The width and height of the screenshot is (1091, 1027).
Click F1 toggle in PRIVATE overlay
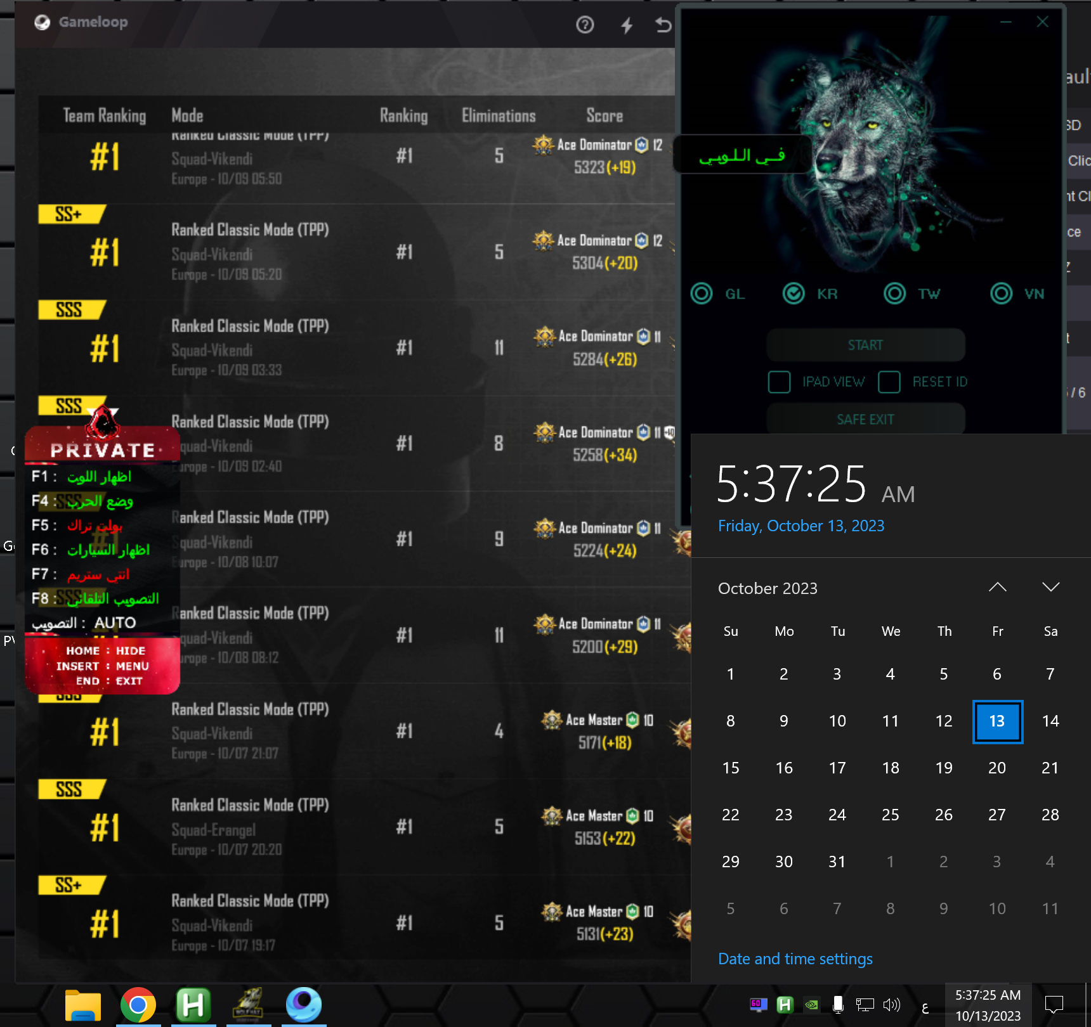82,477
